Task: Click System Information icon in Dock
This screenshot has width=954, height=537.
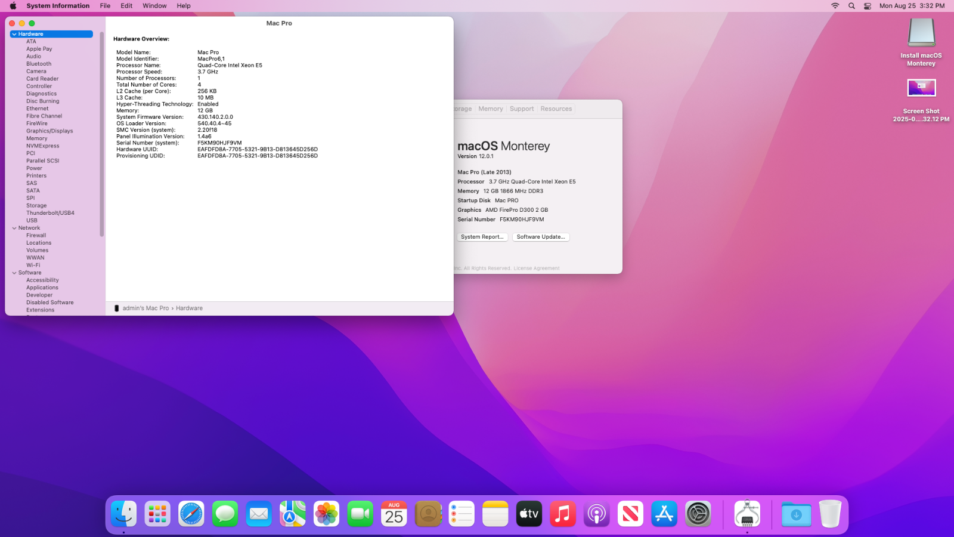Action: pyautogui.click(x=747, y=514)
